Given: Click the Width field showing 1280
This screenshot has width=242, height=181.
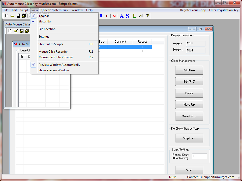Looking at the screenshot, I should click(196, 44).
